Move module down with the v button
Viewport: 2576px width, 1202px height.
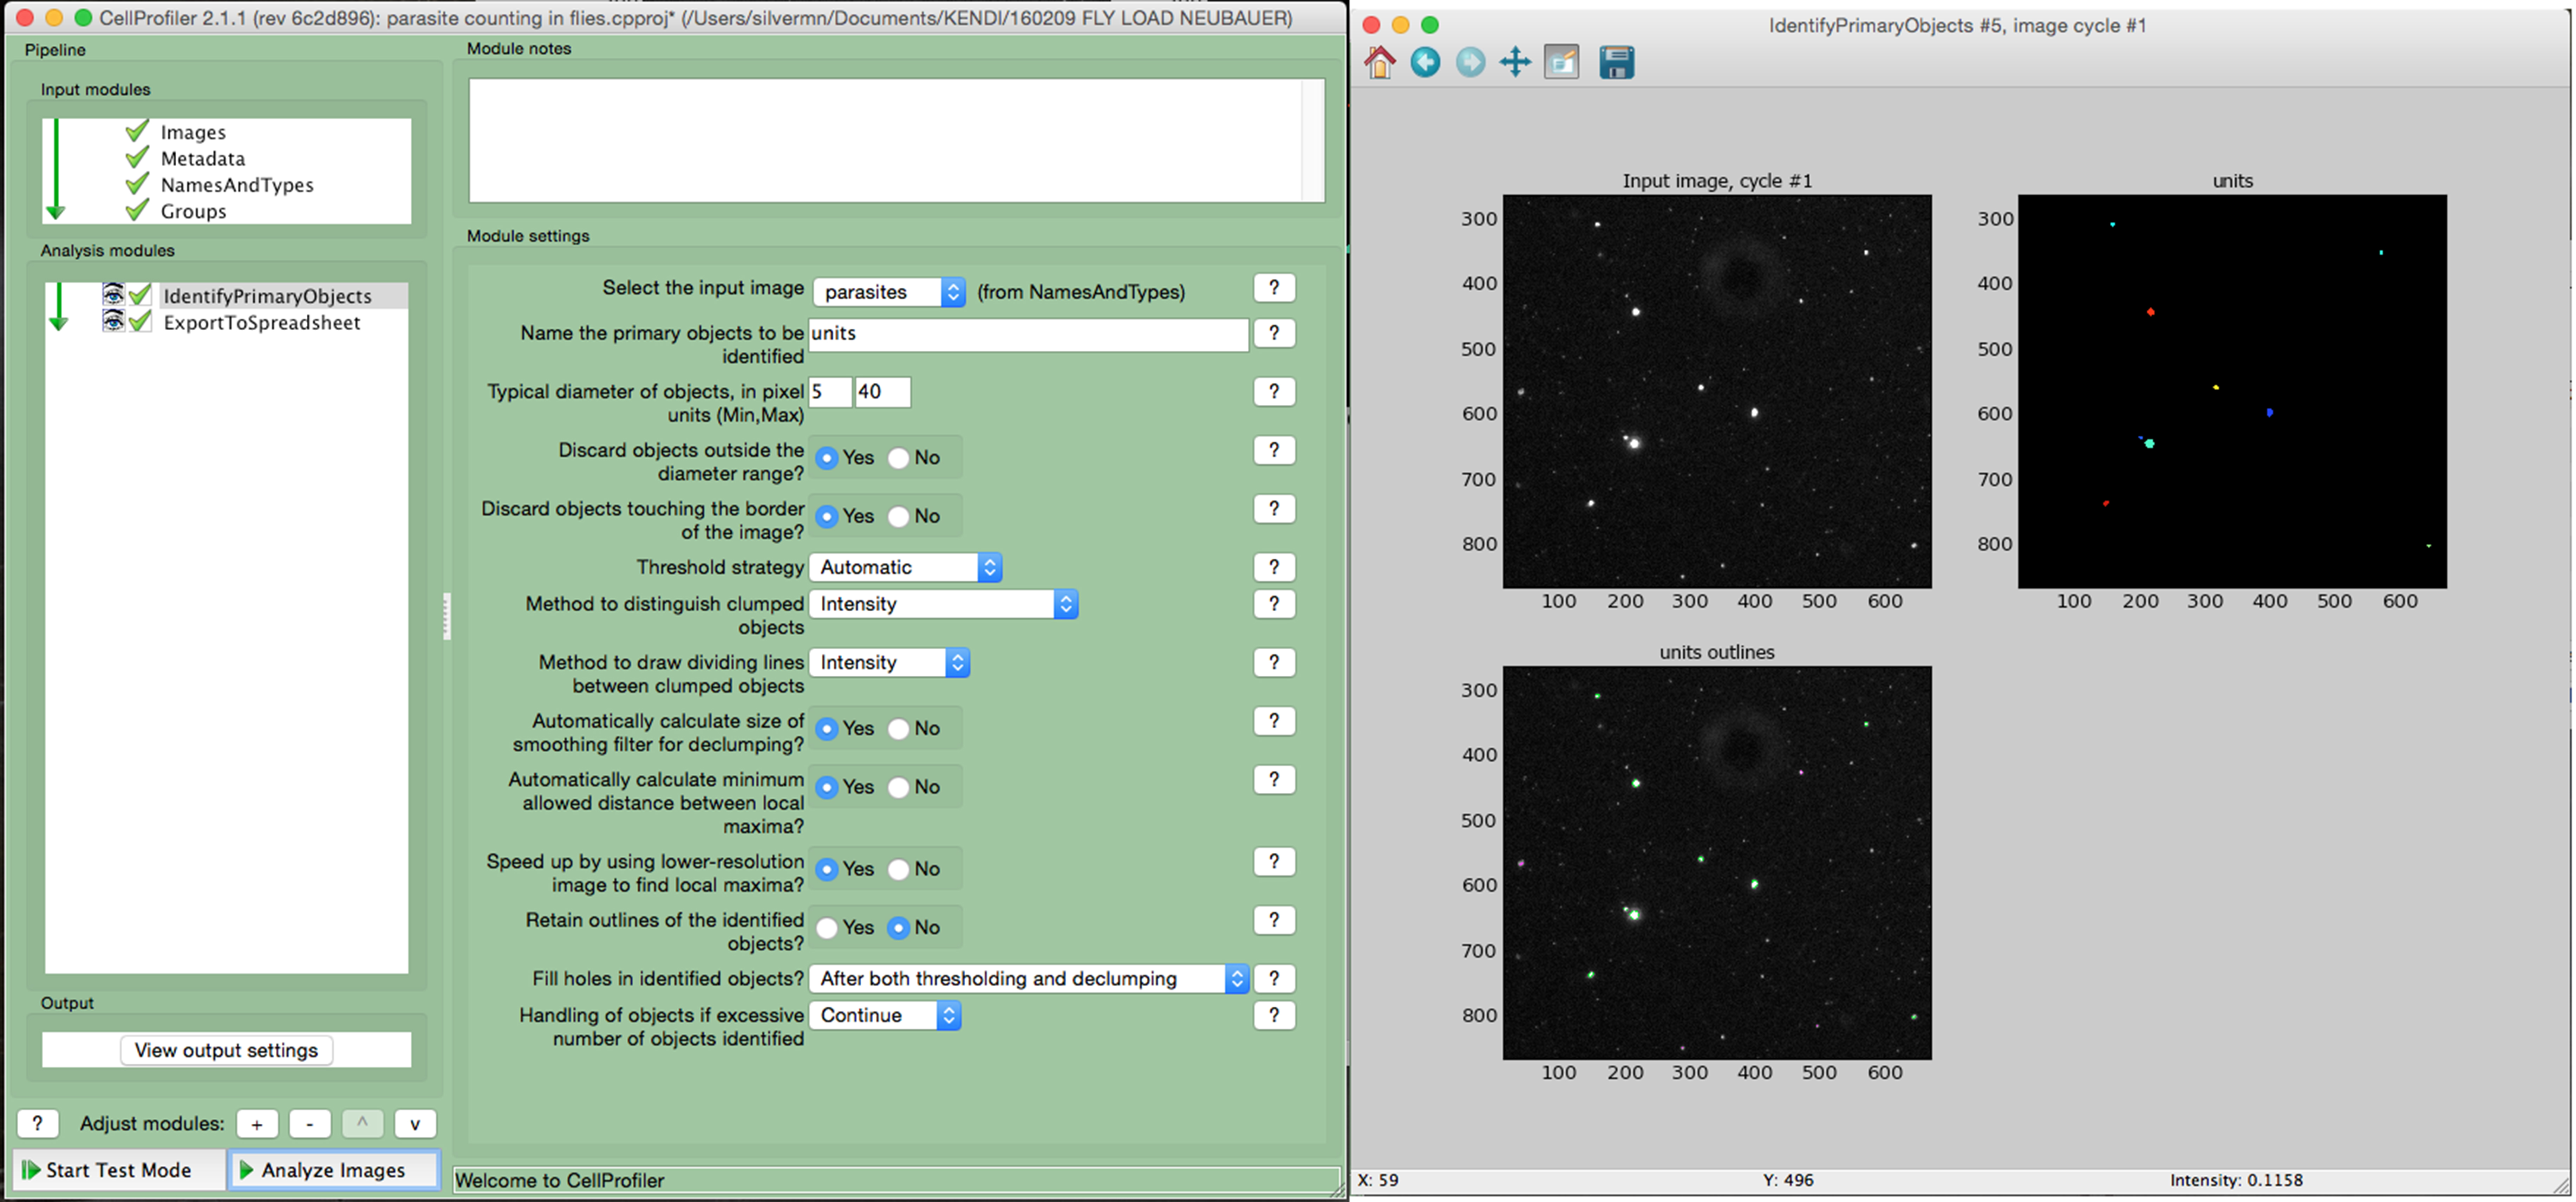pyautogui.click(x=415, y=1124)
